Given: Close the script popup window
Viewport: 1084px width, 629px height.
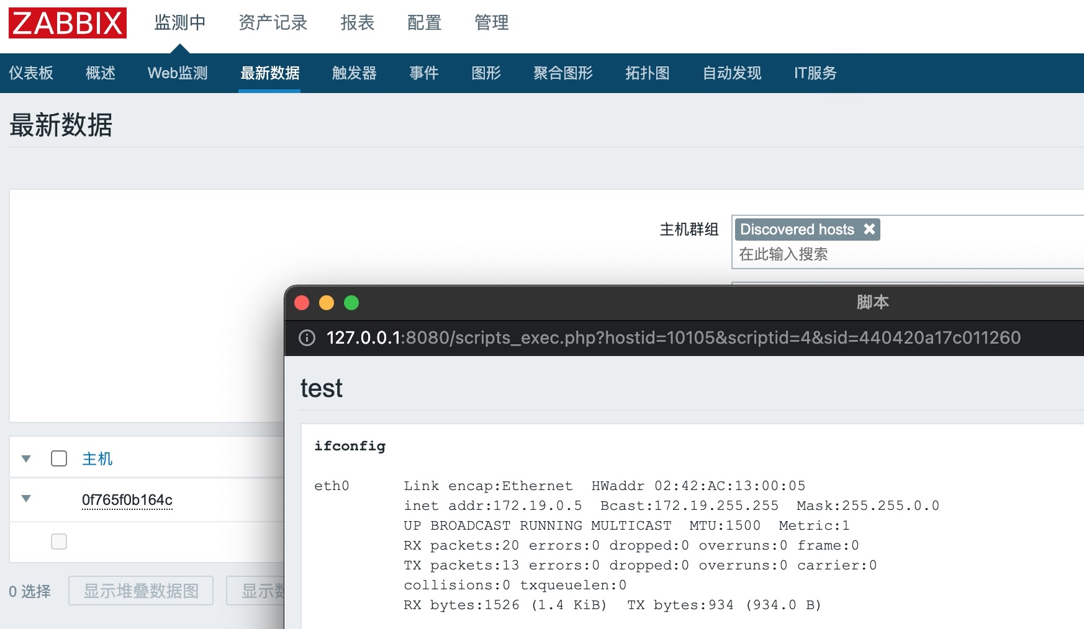Looking at the screenshot, I should (302, 303).
